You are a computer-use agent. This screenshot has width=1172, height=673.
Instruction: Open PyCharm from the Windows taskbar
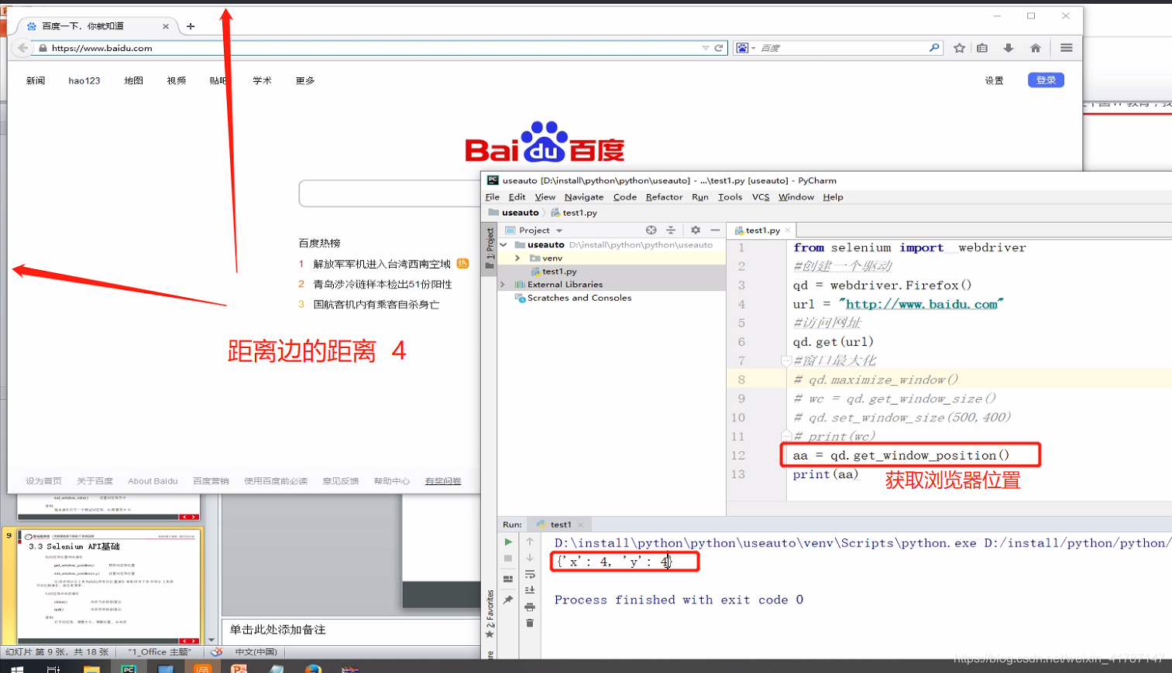pos(129,668)
